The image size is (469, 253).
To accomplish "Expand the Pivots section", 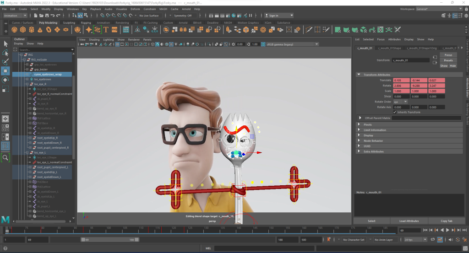I will coord(359,124).
